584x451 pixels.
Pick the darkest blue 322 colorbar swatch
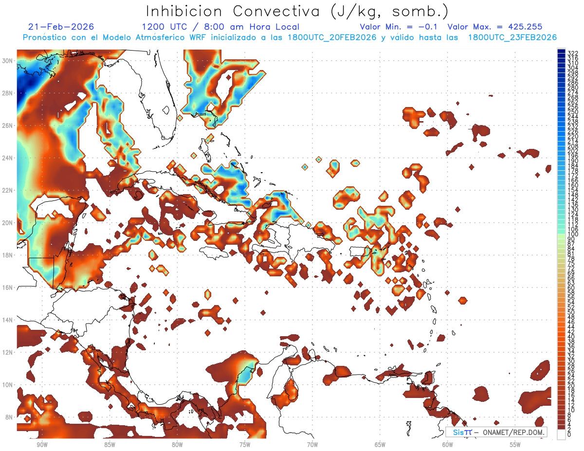click(562, 52)
